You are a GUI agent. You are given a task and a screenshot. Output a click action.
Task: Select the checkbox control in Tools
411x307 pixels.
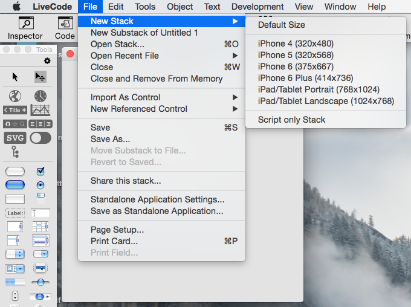tap(40, 171)
